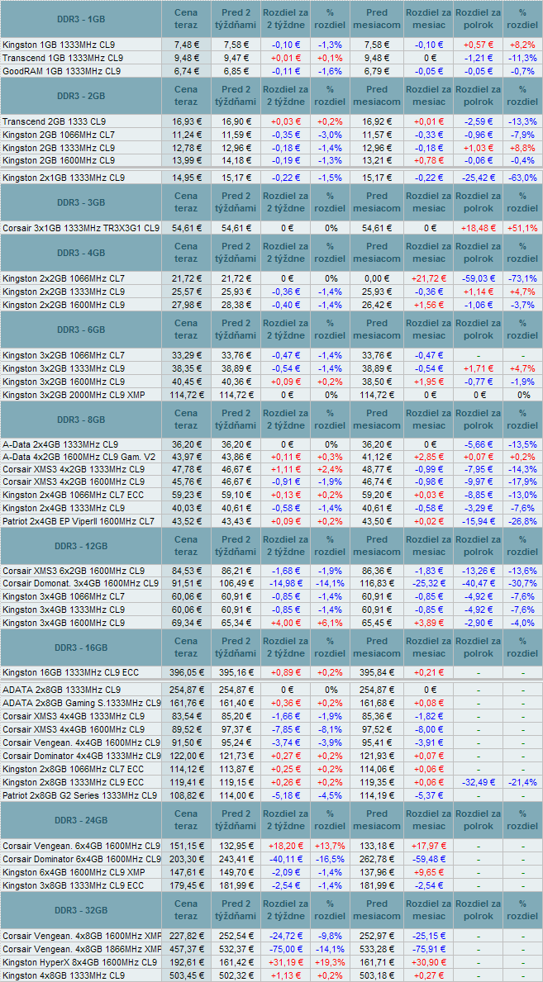
Task: Select "Patriot 2x4GB EP ViperII 1600MHz CL7" name
Action: pos(79,521)
